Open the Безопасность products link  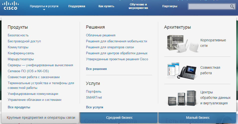[x=18, y=35]
